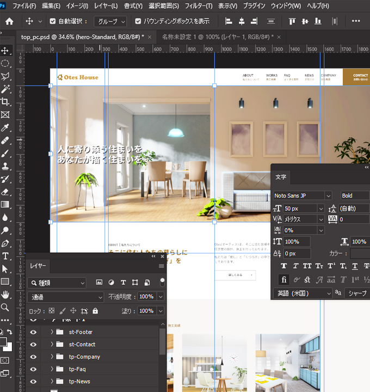The width and height of the screenshot is (370, 392).
Task: Toggle Quick Mask mode icon
Action: point(5,360)
